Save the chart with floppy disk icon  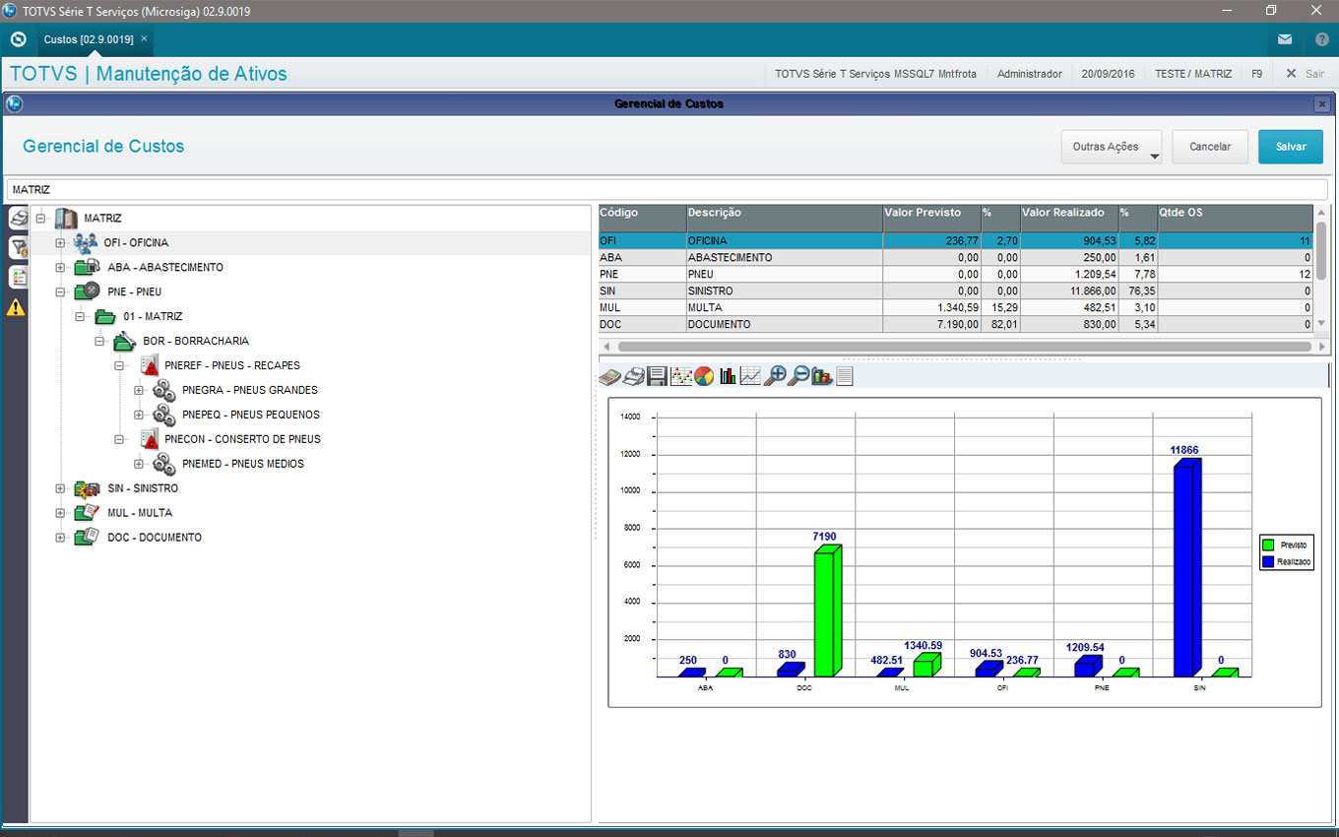657,376
